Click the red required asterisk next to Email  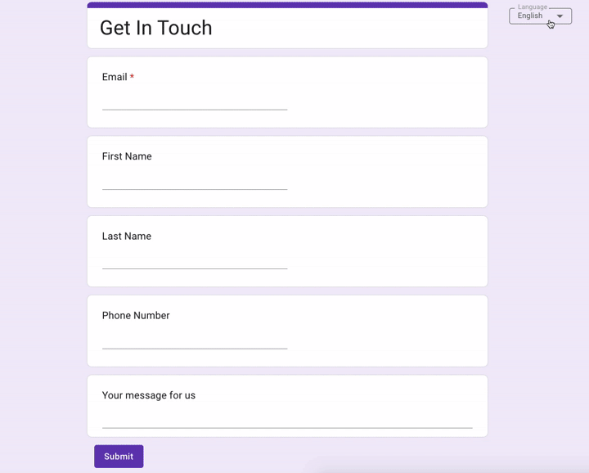click(x=132, y=77)
